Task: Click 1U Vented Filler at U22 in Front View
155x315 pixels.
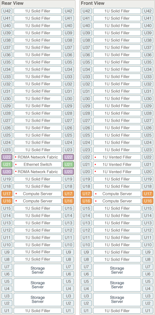Action: tap(117, 157)
